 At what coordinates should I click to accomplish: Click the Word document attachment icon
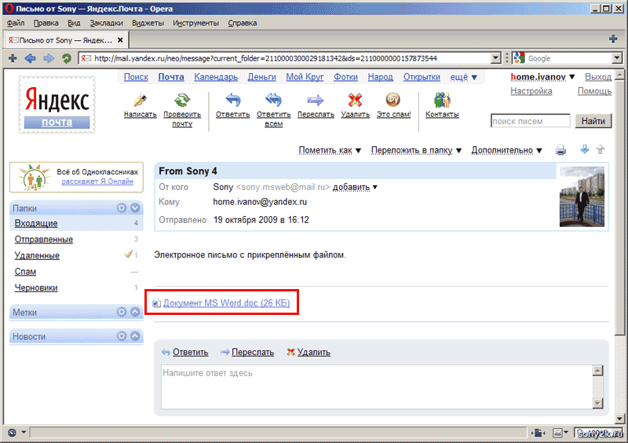click(156, 303)
